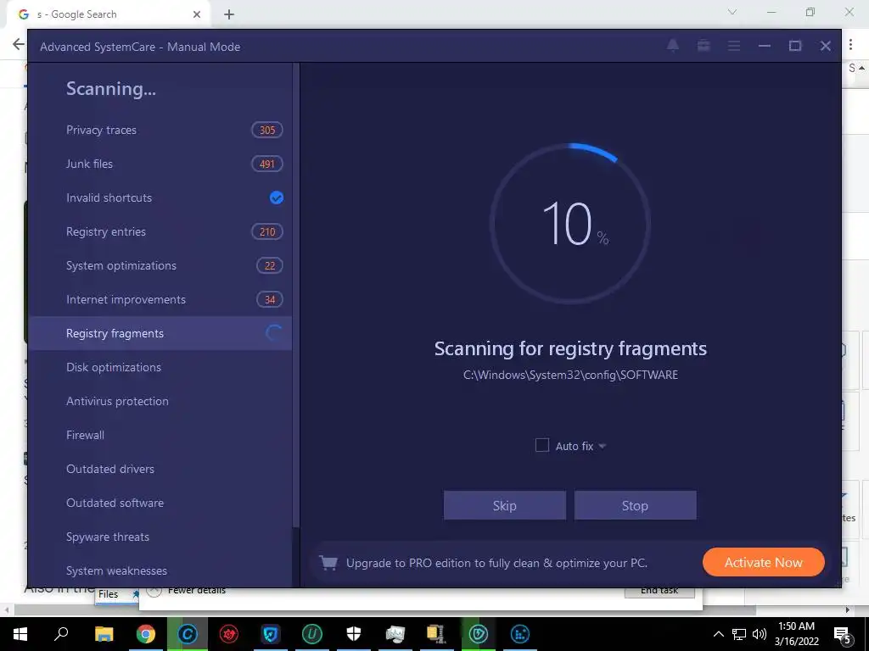
Task: Enable the Auto fix checkbox
Action: click(x=542, y=445)
